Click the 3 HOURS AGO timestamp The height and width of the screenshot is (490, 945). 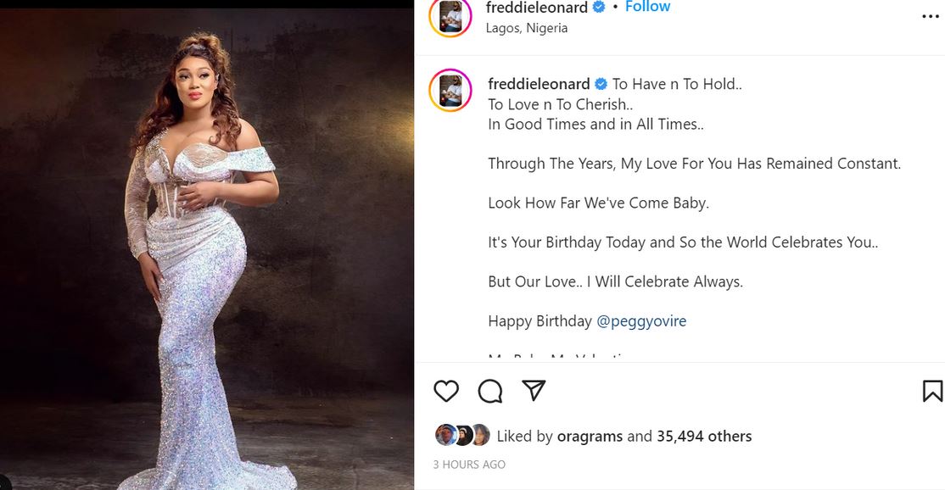(x=469, y=465)
